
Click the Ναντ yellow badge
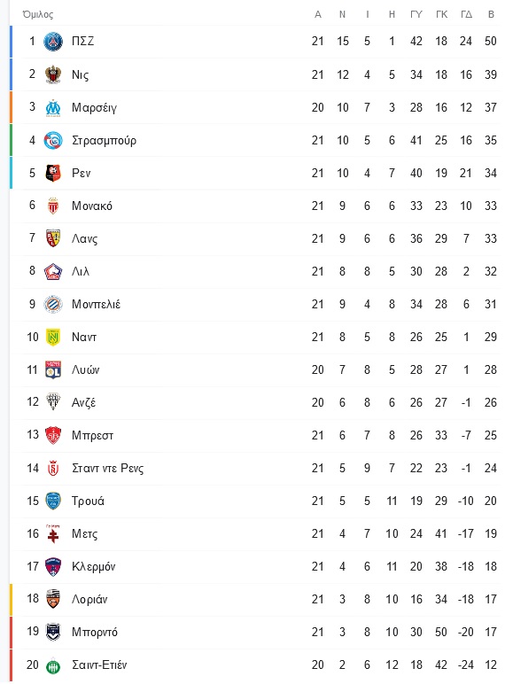tap(53, 337)
